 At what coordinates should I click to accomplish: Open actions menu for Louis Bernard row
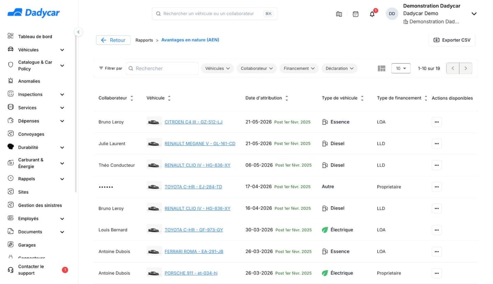click(x=437, y=230)
